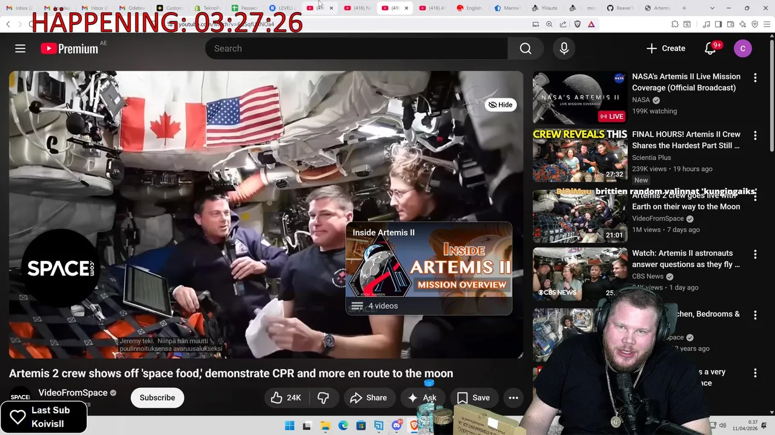775x435 pixels.
Task: Open the FINAL HOURS Artemis II Crew thumbnail
Action: (x=580, y=156)
